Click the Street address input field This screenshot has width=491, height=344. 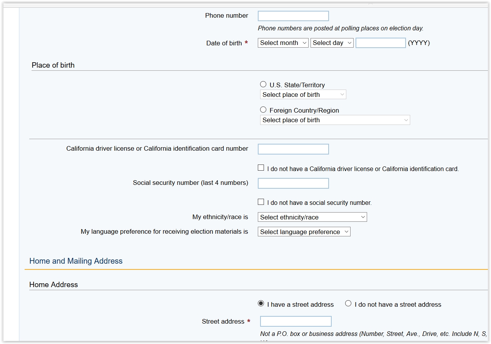[x=296, y=321]
